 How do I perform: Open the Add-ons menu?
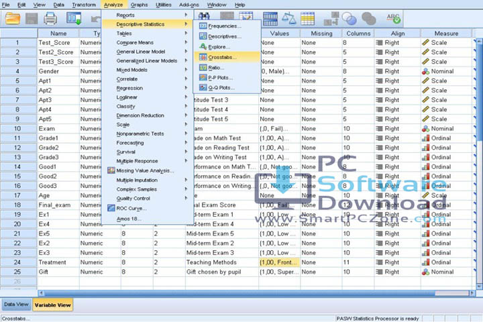click(x=189, y=5)
